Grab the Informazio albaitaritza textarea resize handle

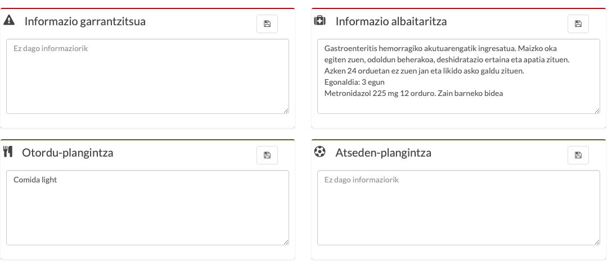click(x=597, y=111)
